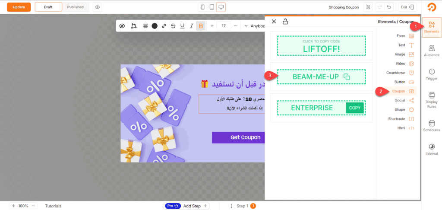Select the desktop device view
The width and height of the screenshot is (442, 210).
tap(221, 7)
